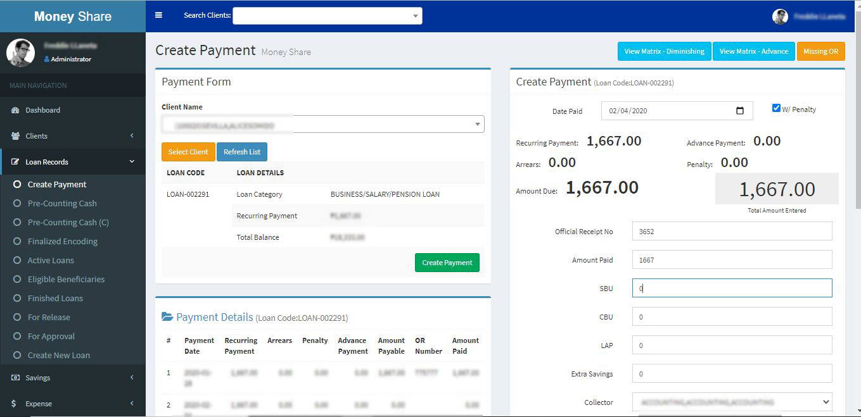Click the Refresh List button
861x417 pixels.
coord(242,152)
